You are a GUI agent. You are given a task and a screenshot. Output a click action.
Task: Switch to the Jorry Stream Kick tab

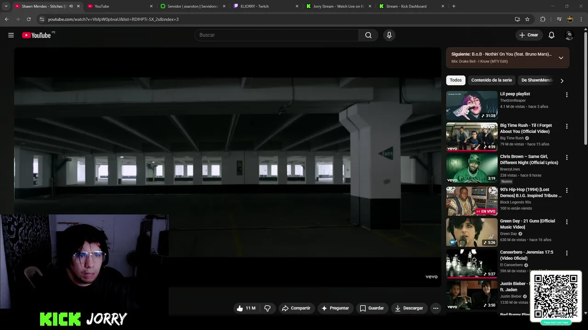point(339,6)
